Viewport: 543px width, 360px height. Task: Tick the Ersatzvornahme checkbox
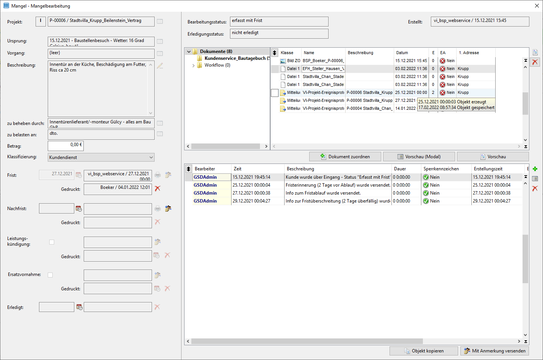tap(50, 275)
